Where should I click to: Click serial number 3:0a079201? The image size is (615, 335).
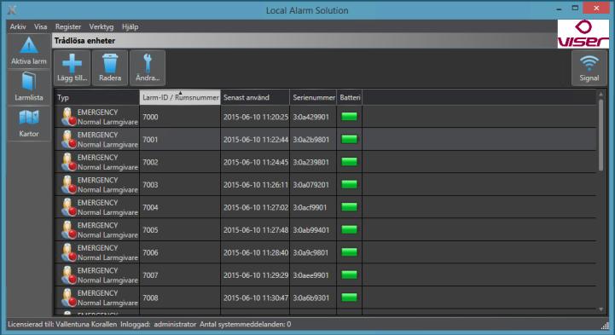pyautogui.click(x=311, y=184)
